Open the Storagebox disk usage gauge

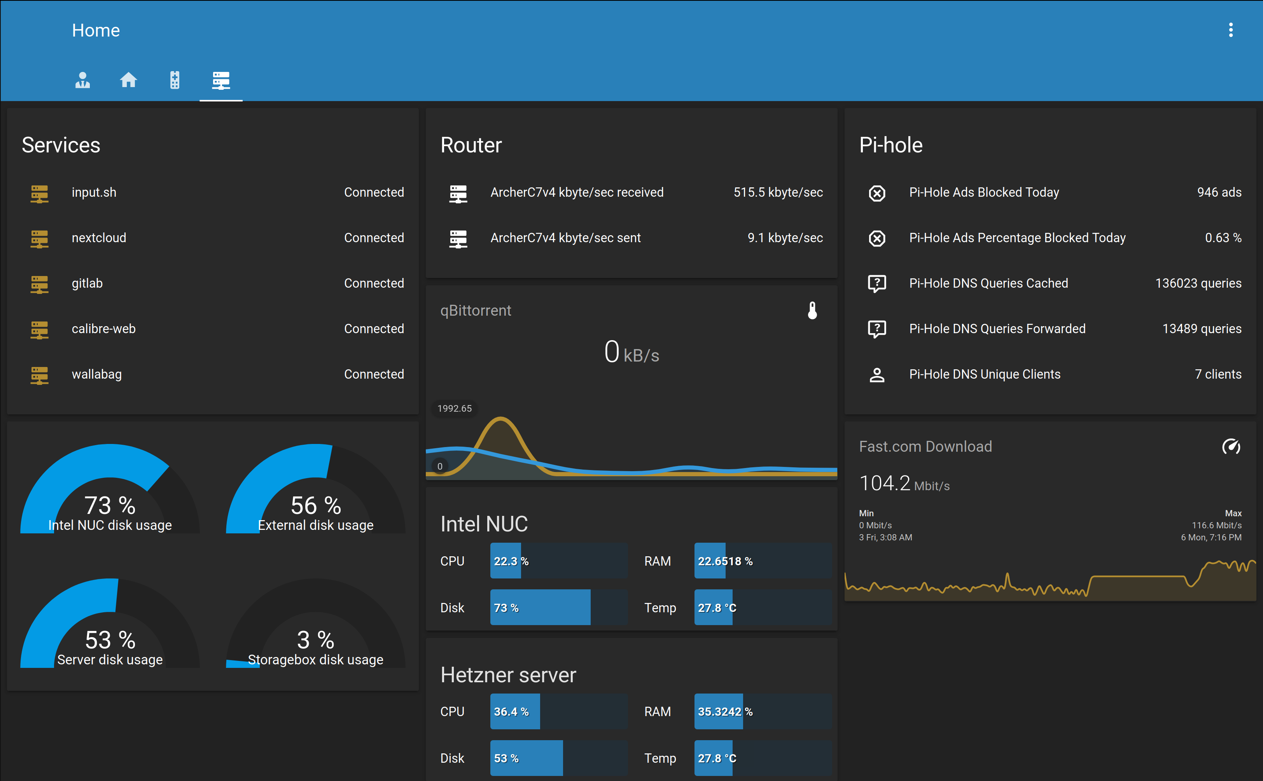pos(316,623)
